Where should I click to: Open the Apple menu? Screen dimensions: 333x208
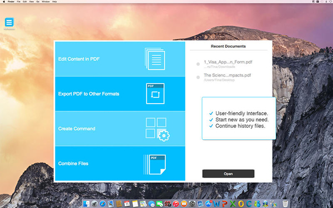click(x=4, y=2)
